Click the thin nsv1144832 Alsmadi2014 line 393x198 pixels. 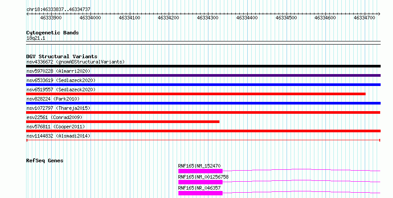coord(203,140)
